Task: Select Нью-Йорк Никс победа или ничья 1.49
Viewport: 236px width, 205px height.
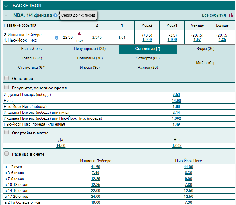Action: 176,124
